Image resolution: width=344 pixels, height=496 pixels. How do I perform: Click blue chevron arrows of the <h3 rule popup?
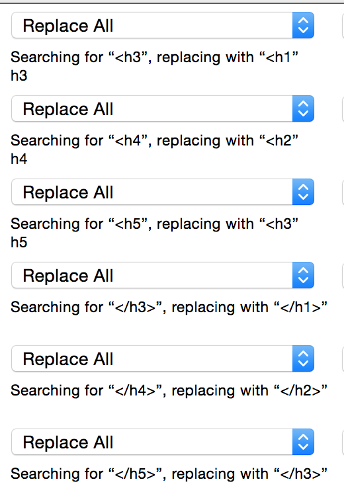click(x=303, y=25)
